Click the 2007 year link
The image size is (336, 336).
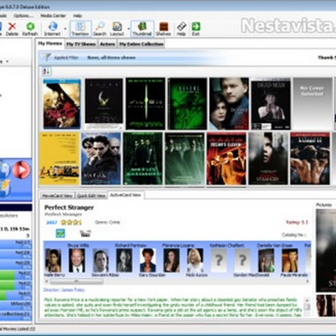[52, 223]
